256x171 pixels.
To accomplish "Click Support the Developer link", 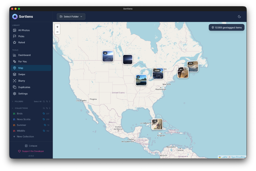I will [31, 151].
